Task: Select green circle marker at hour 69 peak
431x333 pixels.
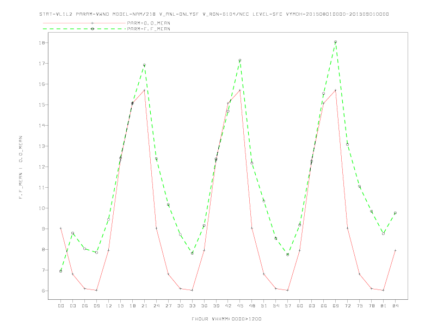Action: 336,42
